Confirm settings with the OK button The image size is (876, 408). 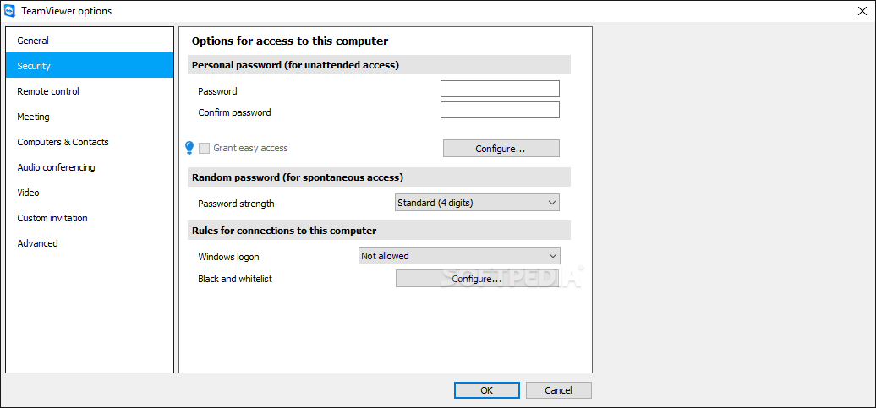[x=486, y=390]
